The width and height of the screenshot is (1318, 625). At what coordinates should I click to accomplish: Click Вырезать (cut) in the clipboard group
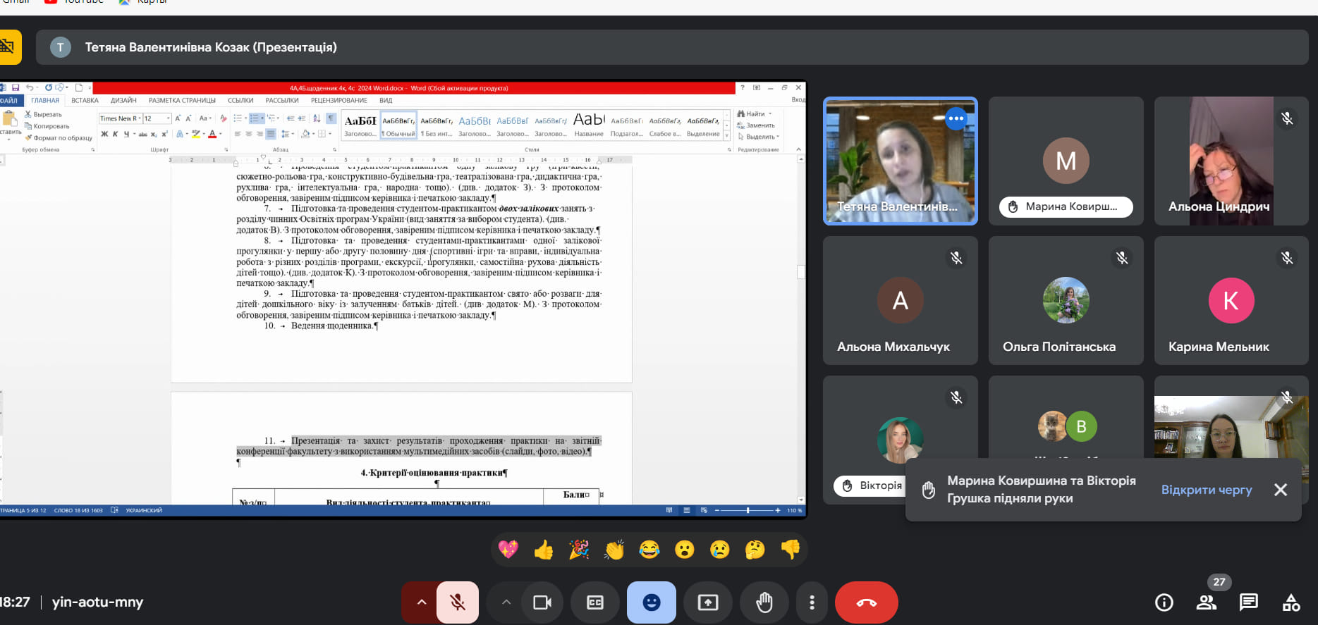(43, 114)
